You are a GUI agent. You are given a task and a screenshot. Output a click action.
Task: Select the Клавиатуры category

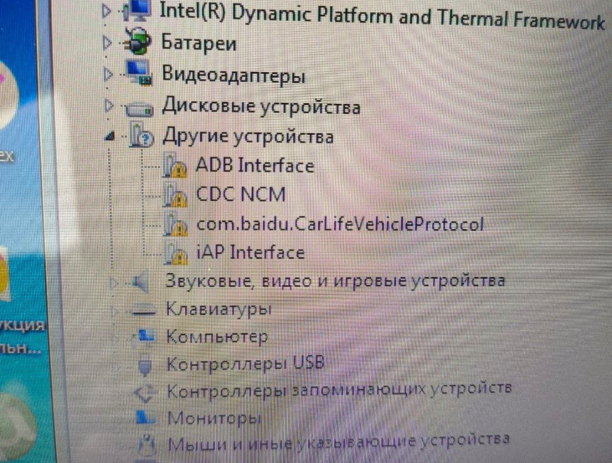(218, 309)
